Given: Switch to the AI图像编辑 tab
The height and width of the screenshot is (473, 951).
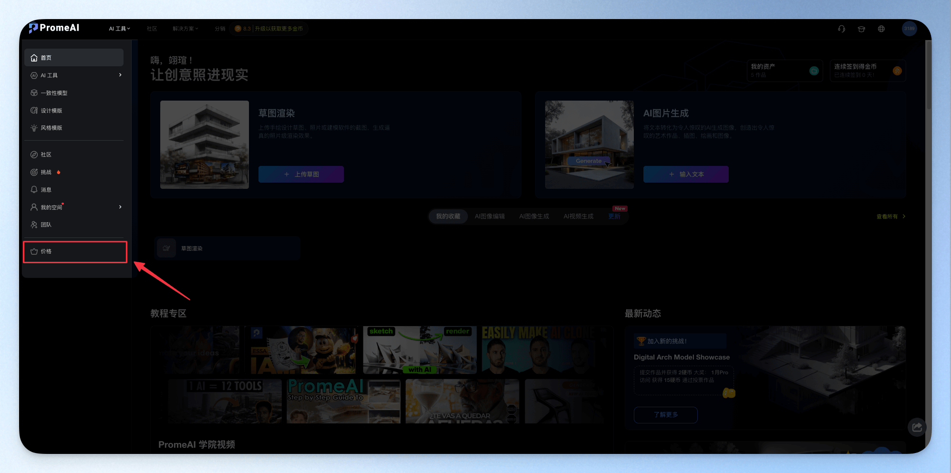Looking at the screenshot, I should (489, 216).
